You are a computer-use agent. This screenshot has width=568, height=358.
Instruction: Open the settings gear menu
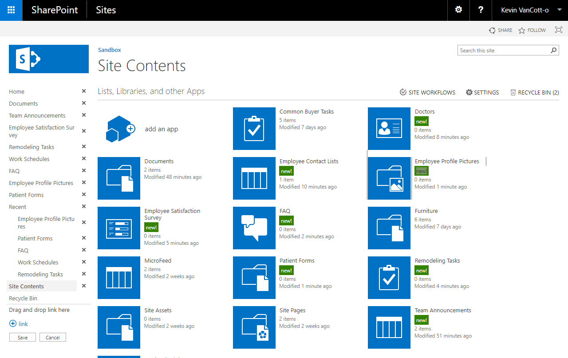[x=459, y=10]
